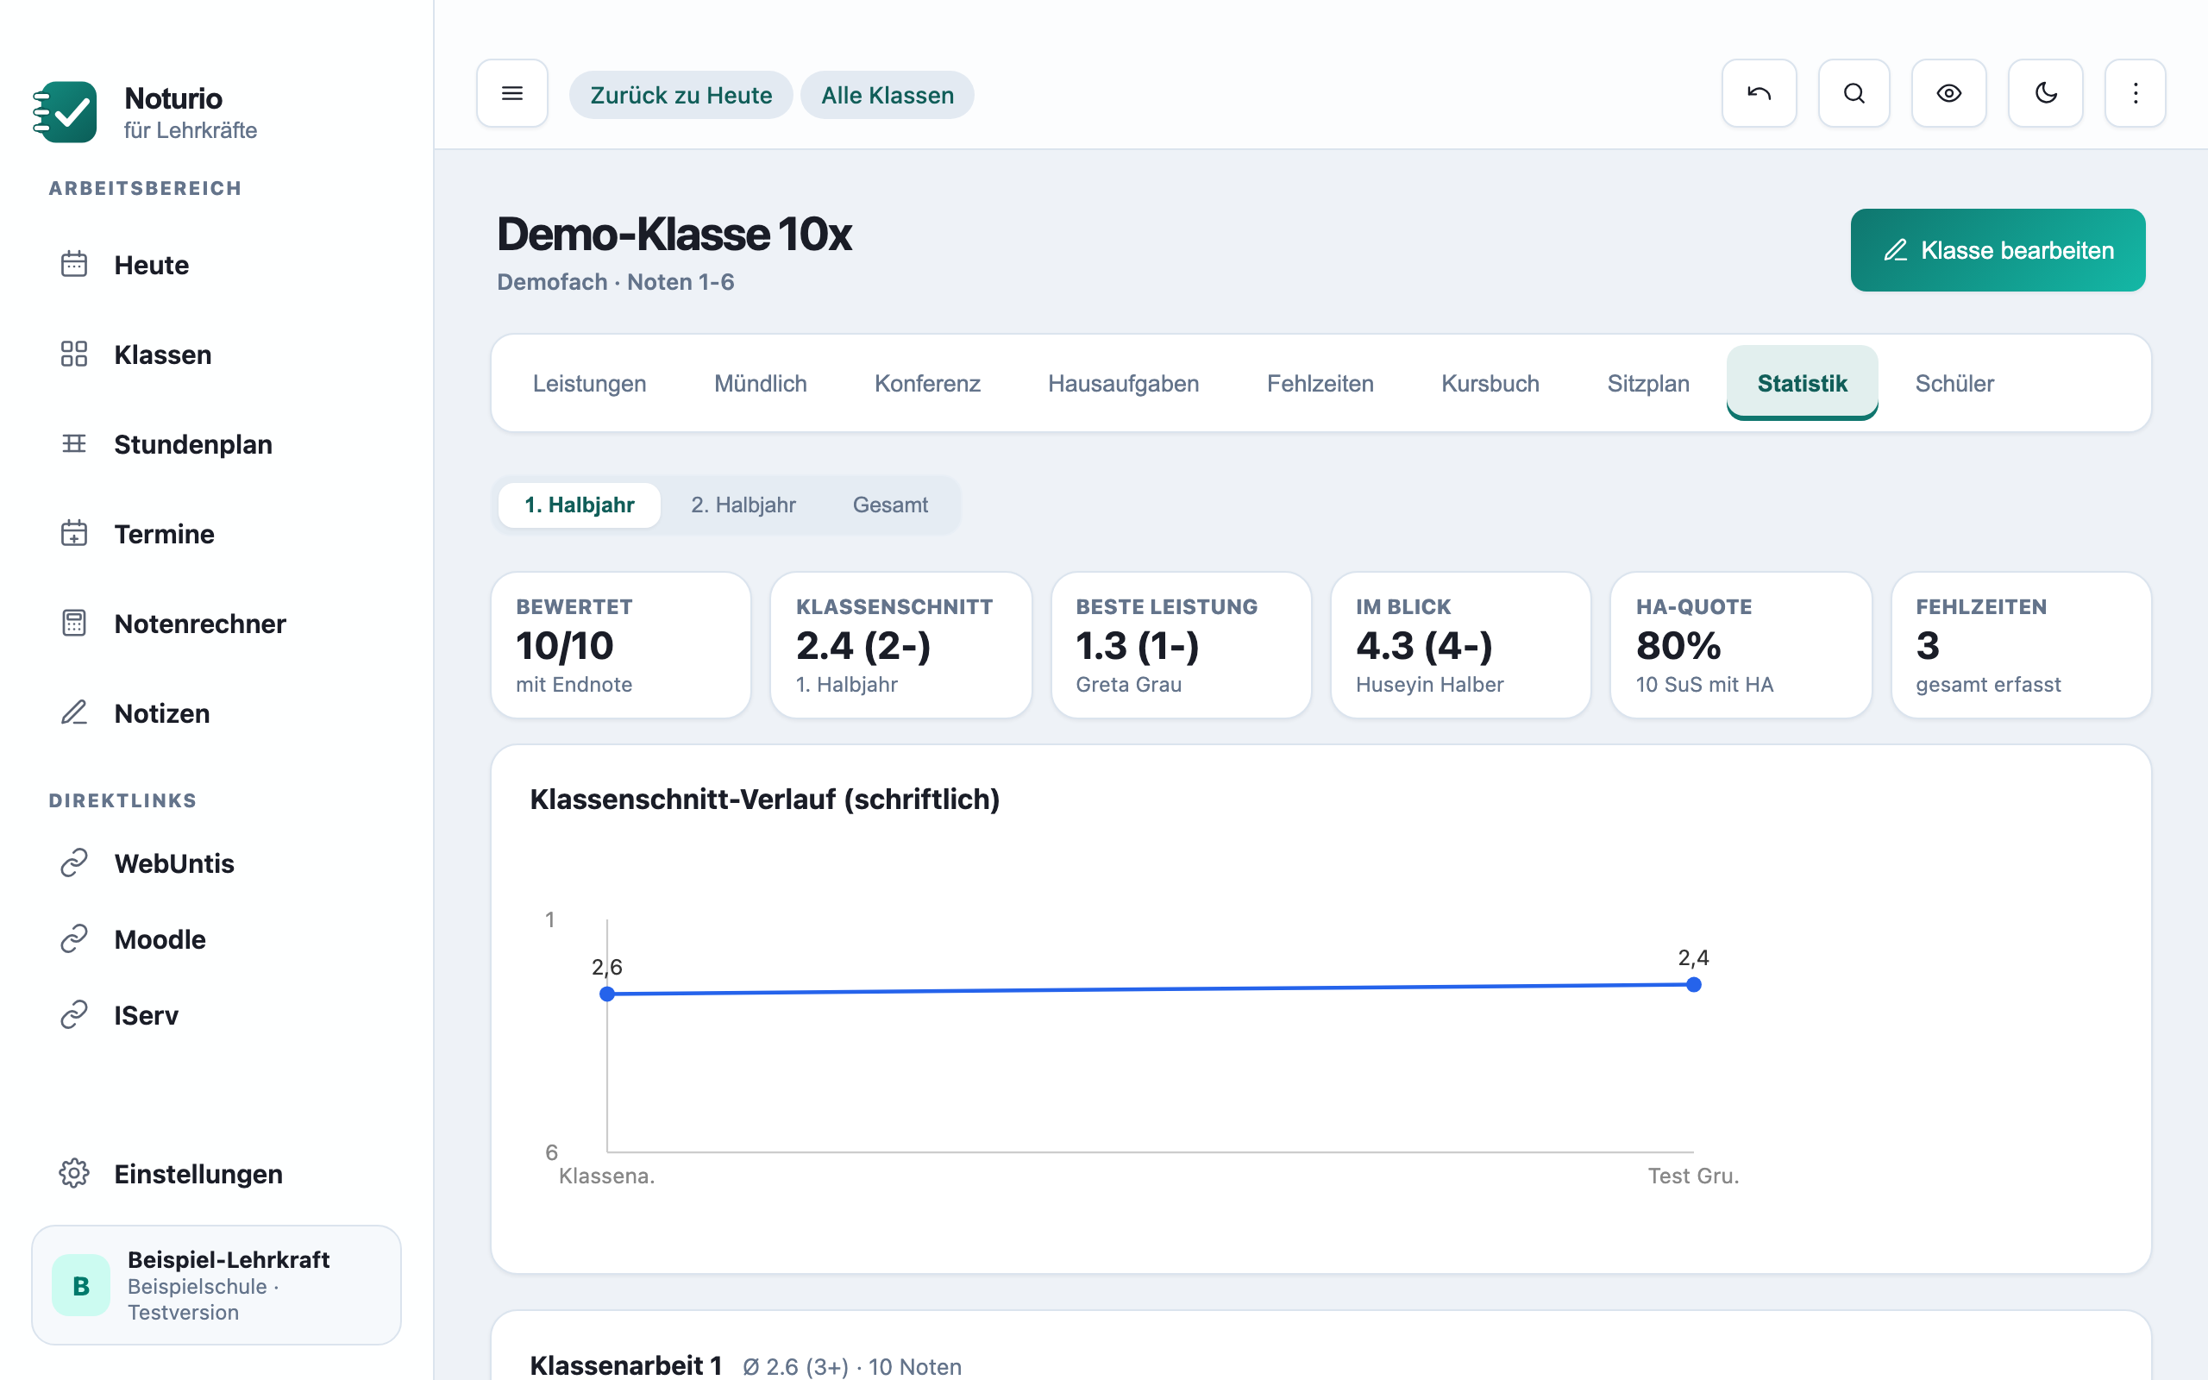This screenshot has height=1380, width=2208.
Task: Click the green B avatar badge
Action: (x=81, y=1285)
